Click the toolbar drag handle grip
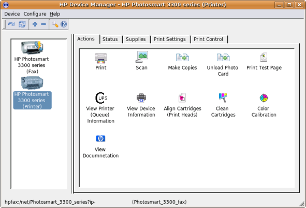 tap(5, 24)
